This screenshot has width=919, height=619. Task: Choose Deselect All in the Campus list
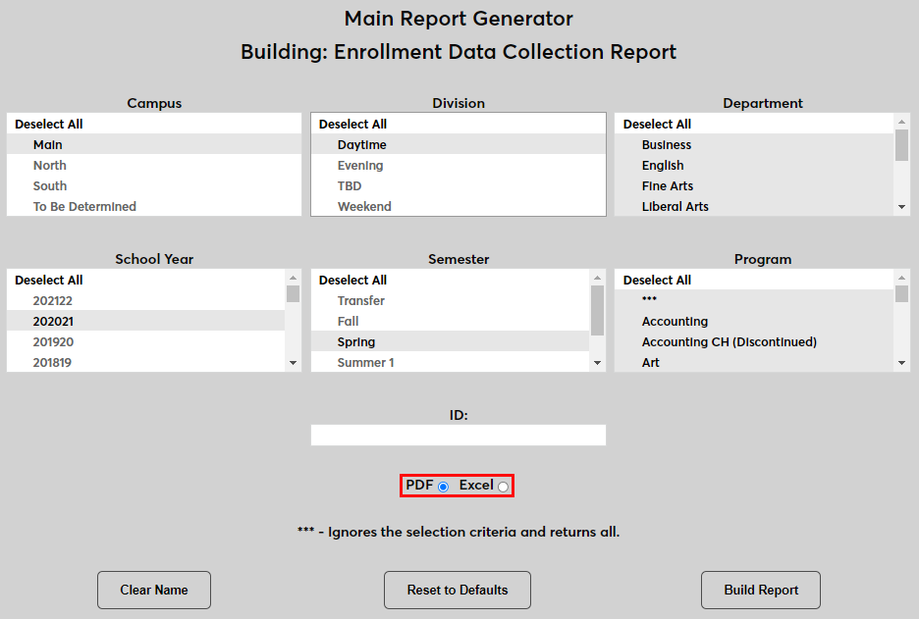click(x=154, y=124)
